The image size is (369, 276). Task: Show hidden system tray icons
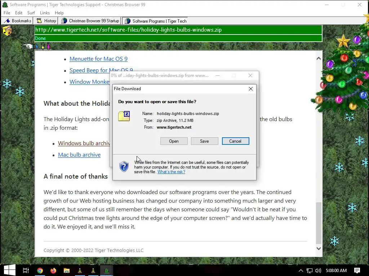pyautogui.click(x=301, y=271)
